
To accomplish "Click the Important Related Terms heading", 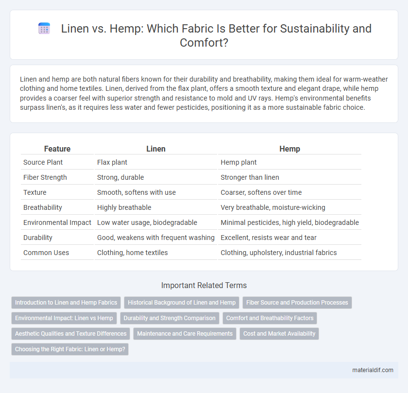I will (204, 285).
